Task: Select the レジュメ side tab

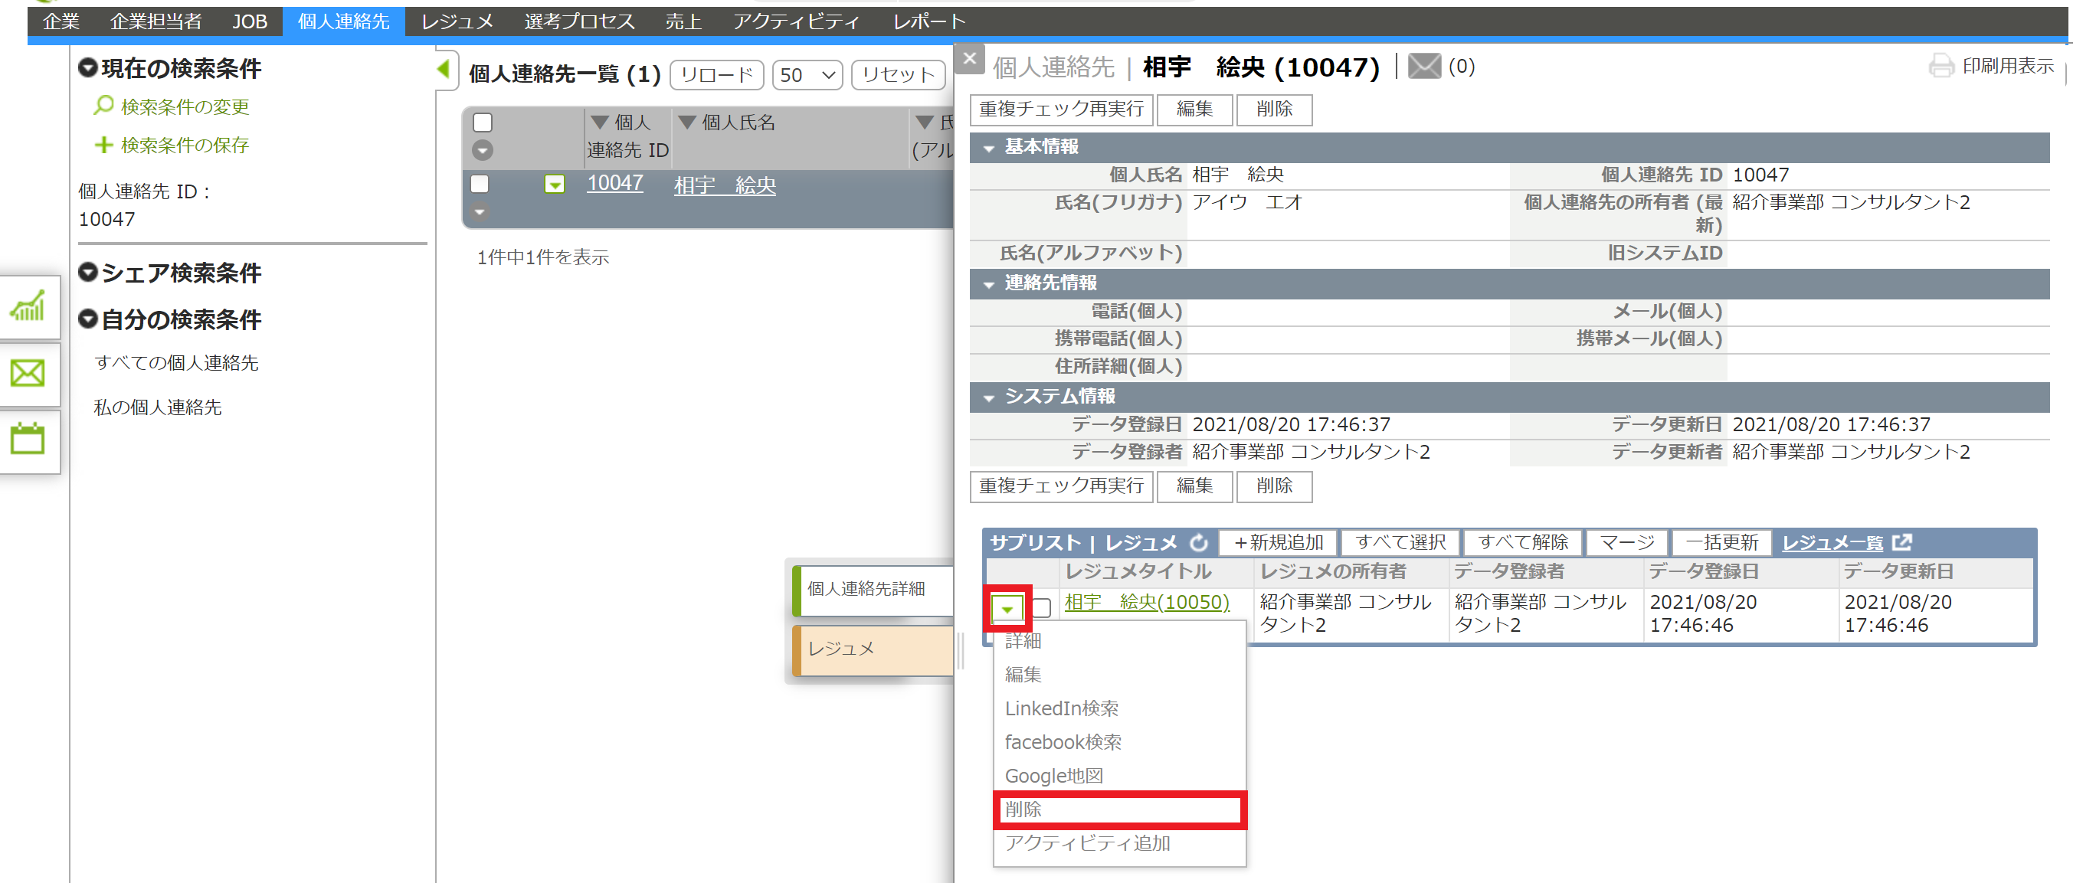Action: click(874, 649)
